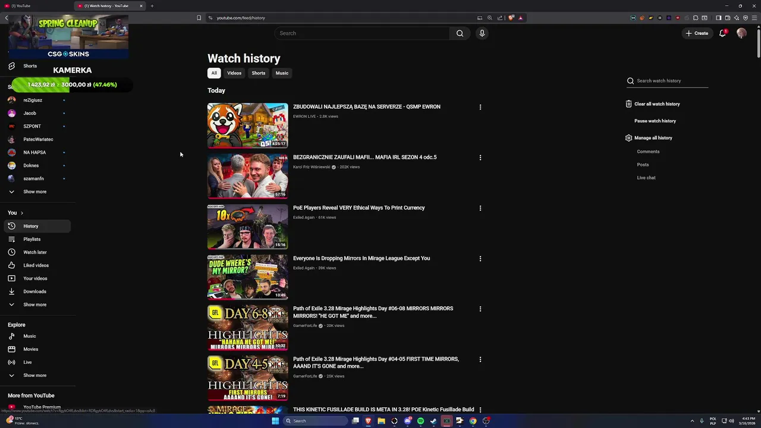Expand the Explore section Show more
Screen dimensions: 761x428
point(34,375)
